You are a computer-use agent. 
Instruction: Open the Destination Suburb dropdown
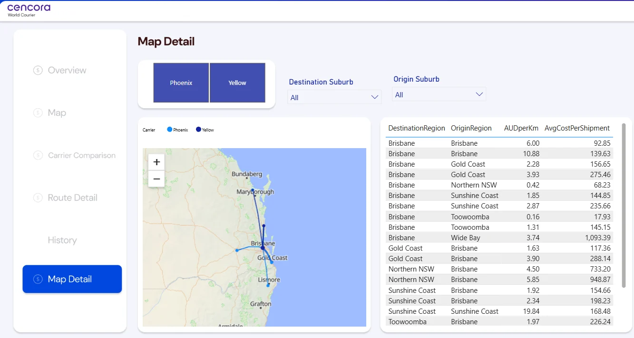pos(334,97)
